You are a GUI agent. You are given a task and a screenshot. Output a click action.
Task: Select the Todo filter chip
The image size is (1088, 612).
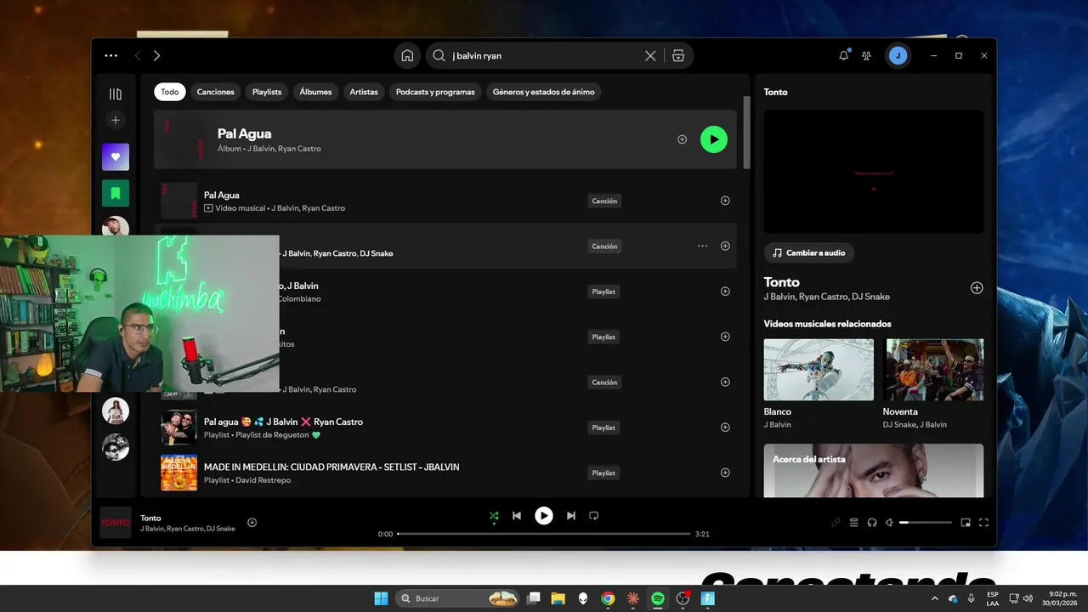pos(170,92)
